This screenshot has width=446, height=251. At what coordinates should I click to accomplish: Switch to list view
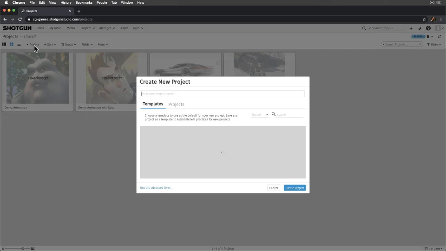(x=19, y=45)
